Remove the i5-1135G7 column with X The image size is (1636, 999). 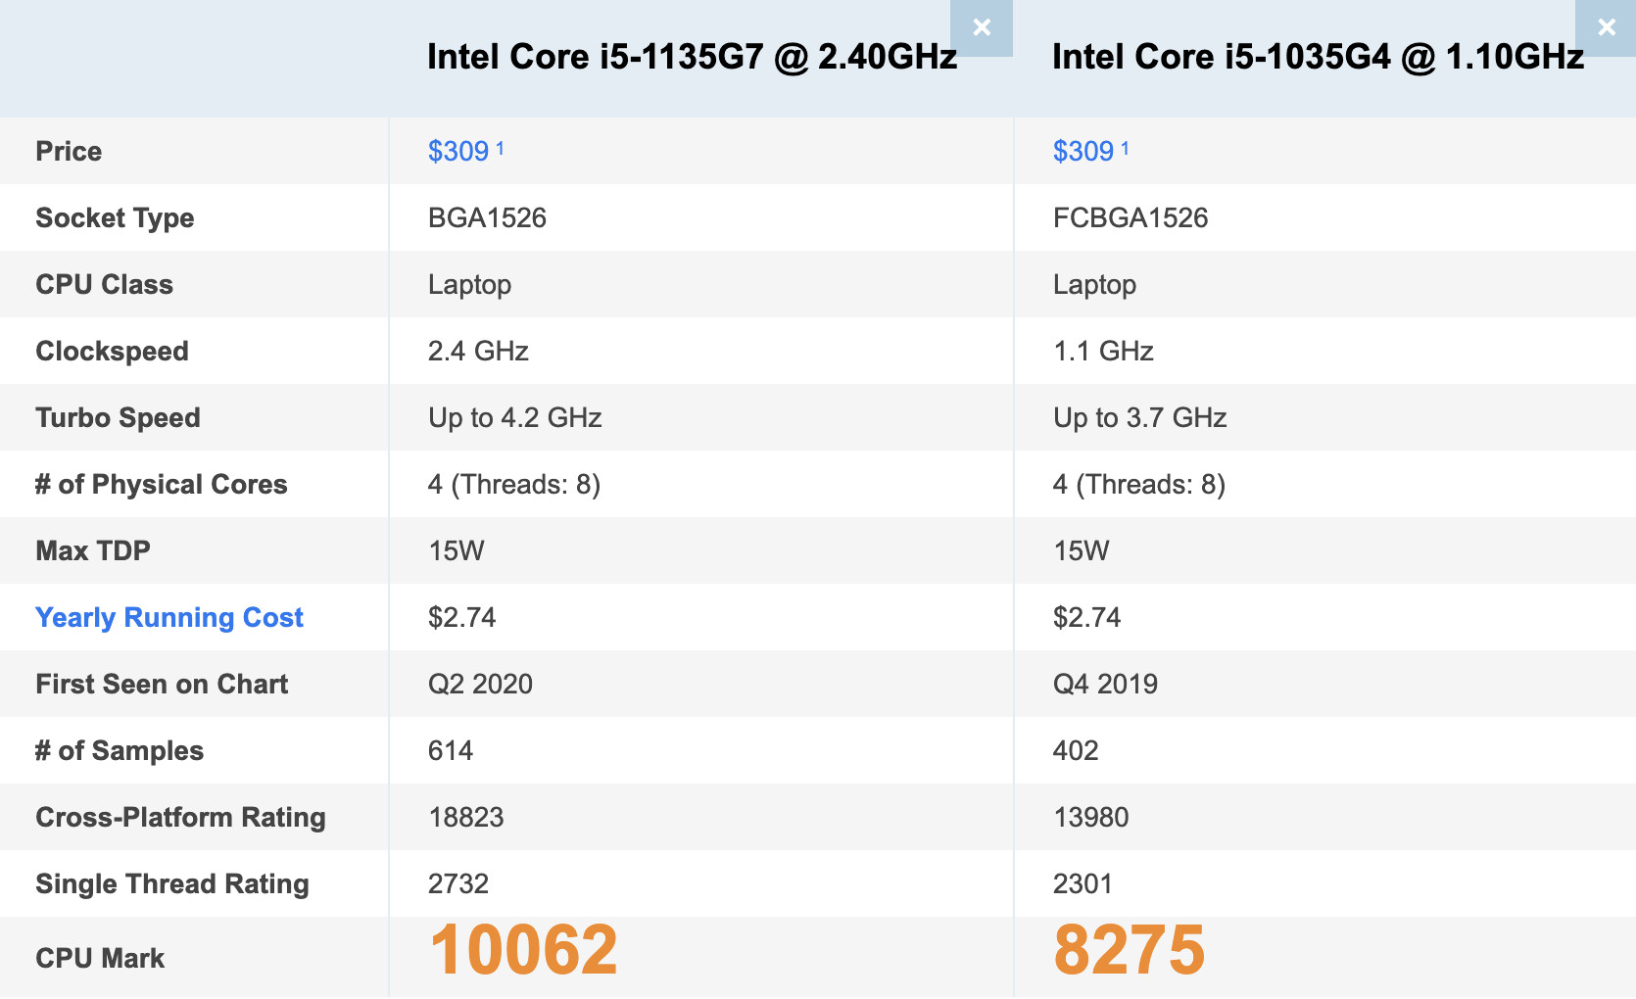(982, 27)
